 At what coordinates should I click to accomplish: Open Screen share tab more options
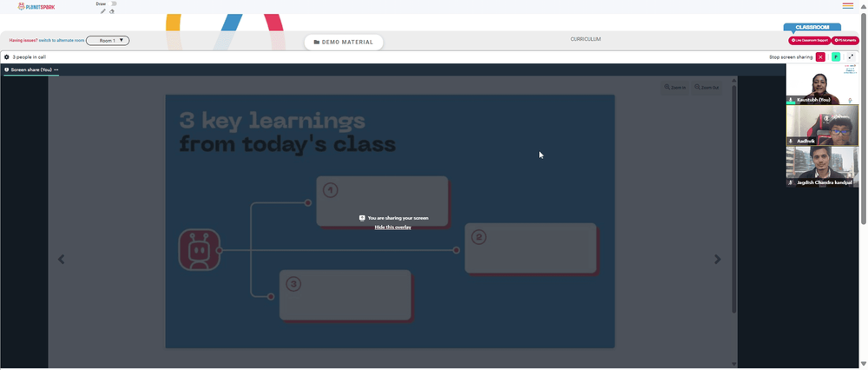pos(56,69)
